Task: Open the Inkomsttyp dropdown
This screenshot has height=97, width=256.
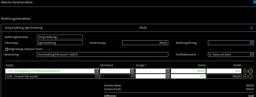Action: tap(60, 43)
